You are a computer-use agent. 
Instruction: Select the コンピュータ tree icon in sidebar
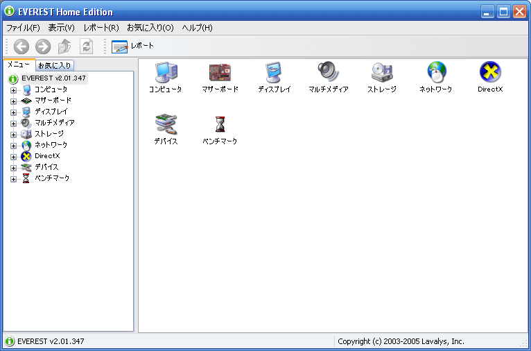[26, 89]
